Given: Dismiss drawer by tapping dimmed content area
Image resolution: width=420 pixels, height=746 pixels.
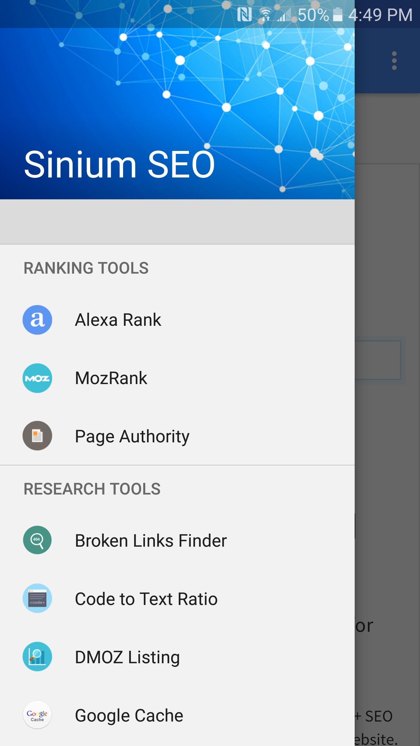Looking at the screenshot, I should pyautogui.click(x=388, y=408).
